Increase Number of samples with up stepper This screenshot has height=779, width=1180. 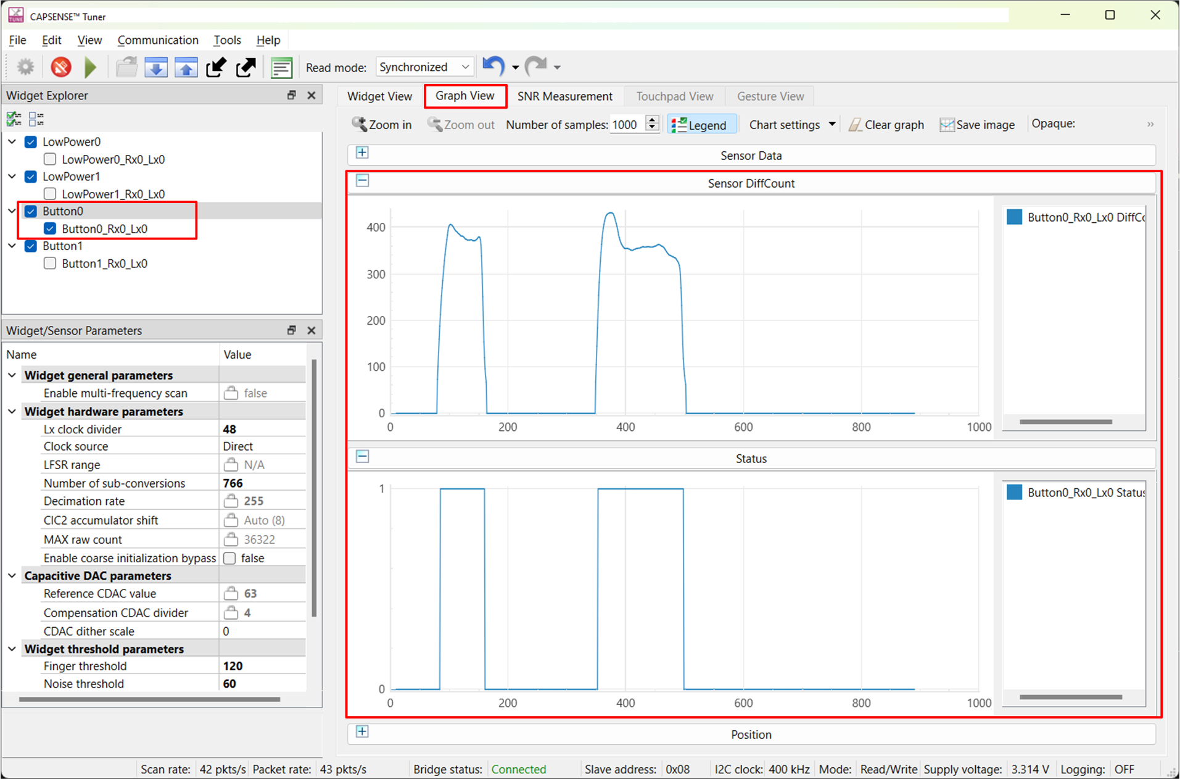[652, 120]
